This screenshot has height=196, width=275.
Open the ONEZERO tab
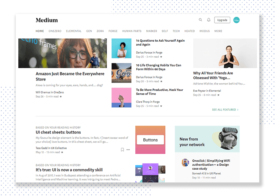click(55, 31)
